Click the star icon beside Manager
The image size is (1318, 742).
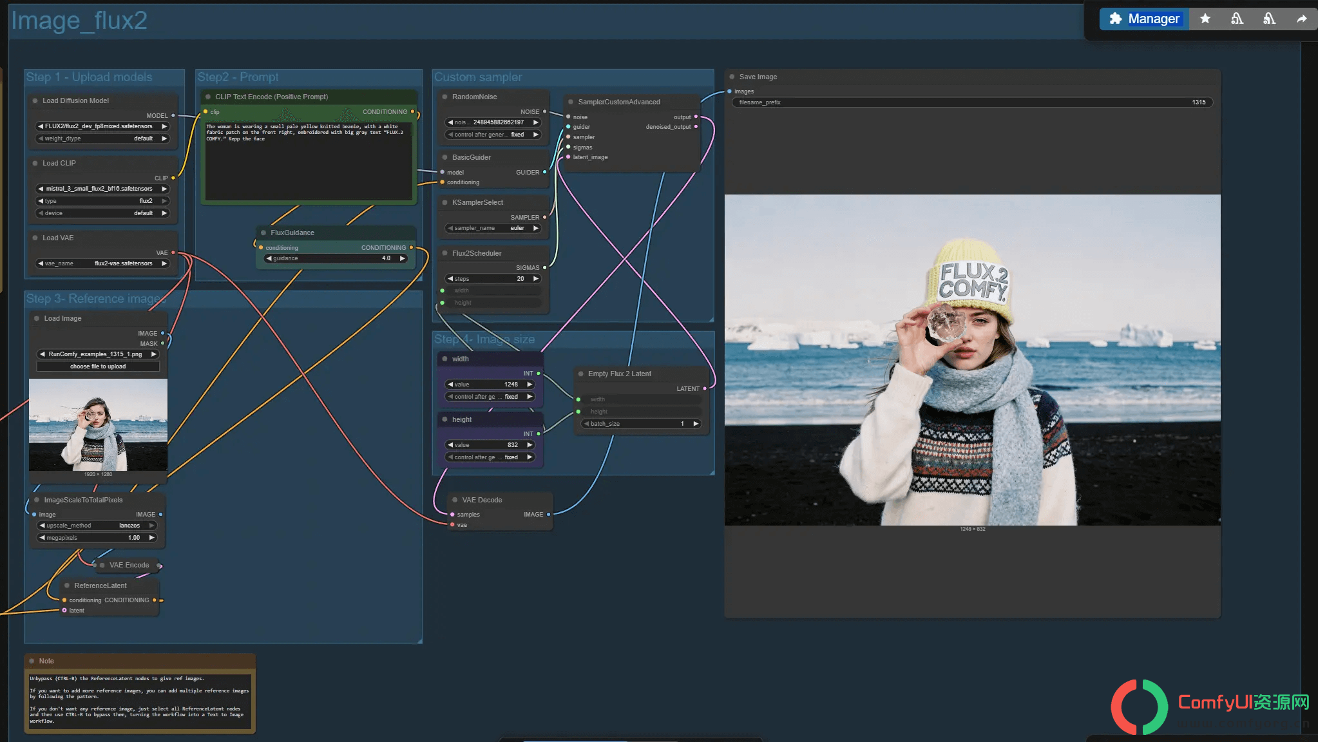coord(1205,19)
